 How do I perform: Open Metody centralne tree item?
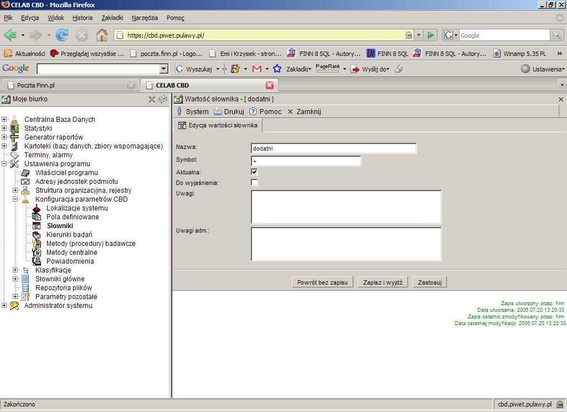tap(71, 252)
